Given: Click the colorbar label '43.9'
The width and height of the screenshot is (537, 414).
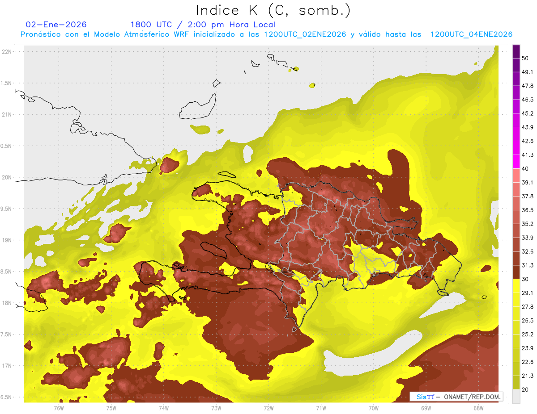Looking at the screenshot, I should [x=527, y=127].
